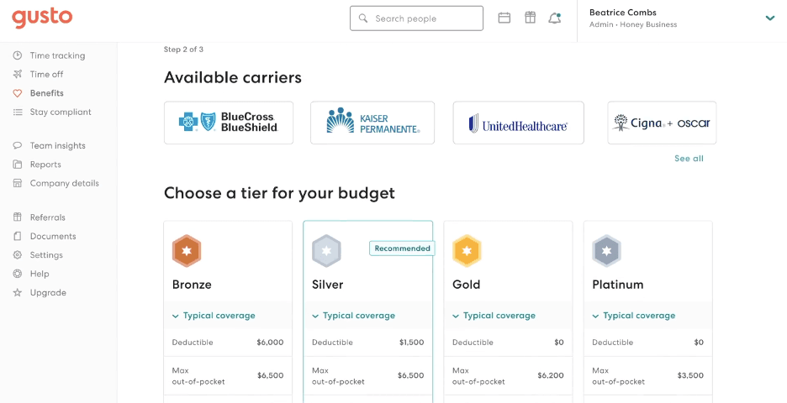Click the See all carriers link
787x403 pixels.
coord(689,159)
